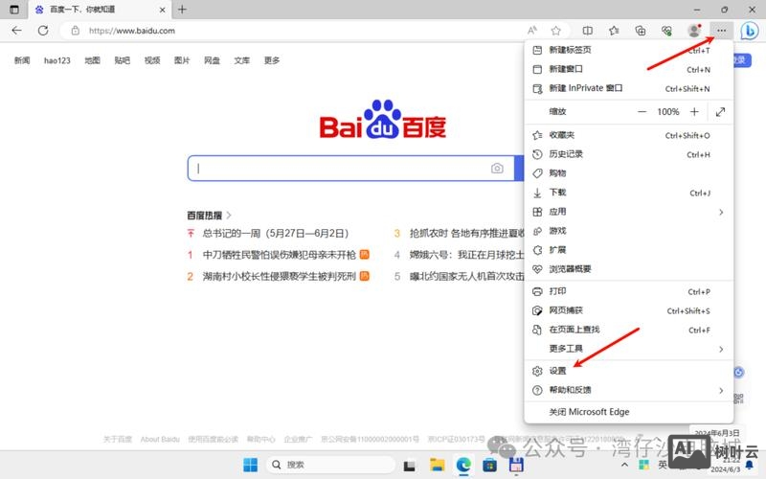Expand the 更多工具 submenu
766x479 pixels.
(x=628, y=349)
